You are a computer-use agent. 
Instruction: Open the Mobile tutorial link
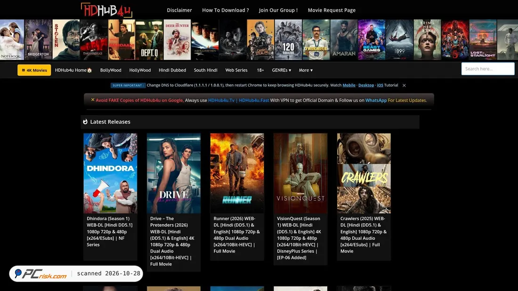click(x=349, y=85)
